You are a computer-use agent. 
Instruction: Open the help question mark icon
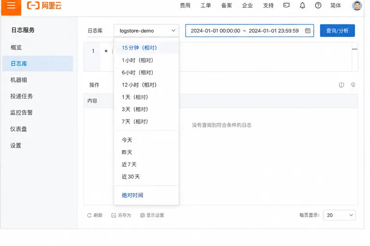[318, 5]
